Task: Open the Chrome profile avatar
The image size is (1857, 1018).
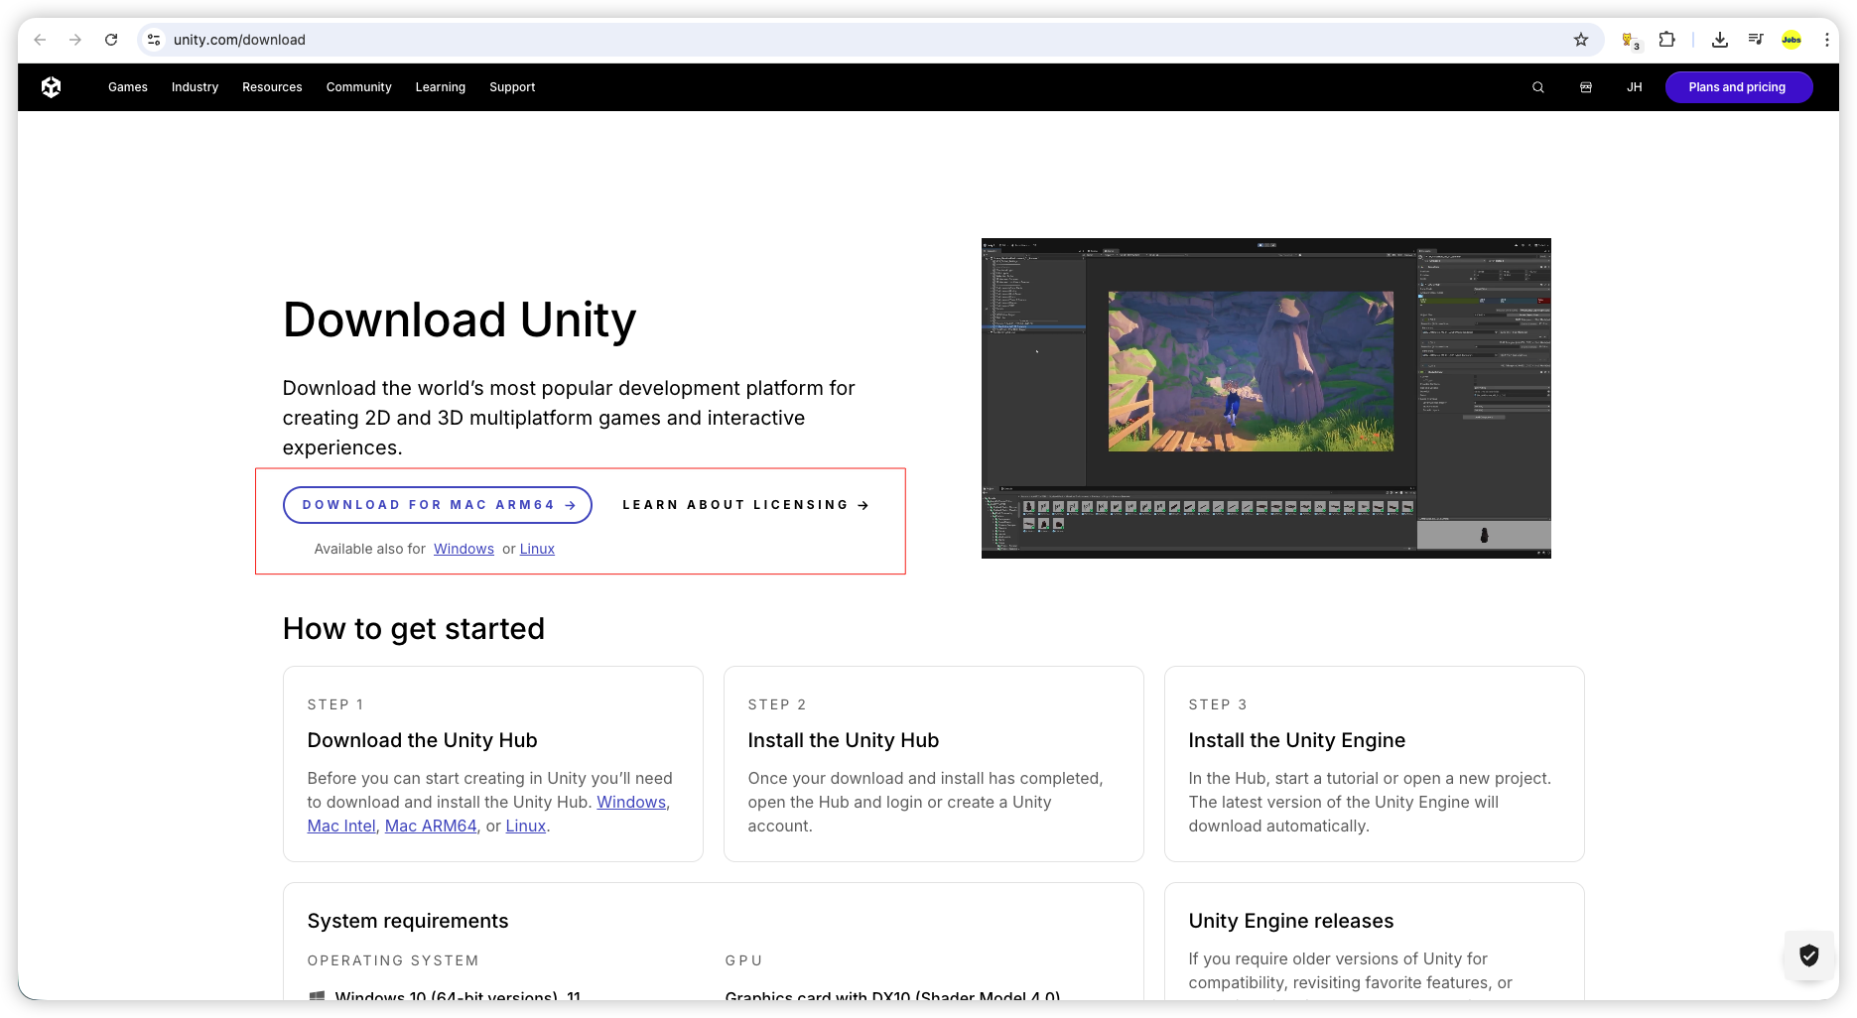Action: coord(1791,40)
